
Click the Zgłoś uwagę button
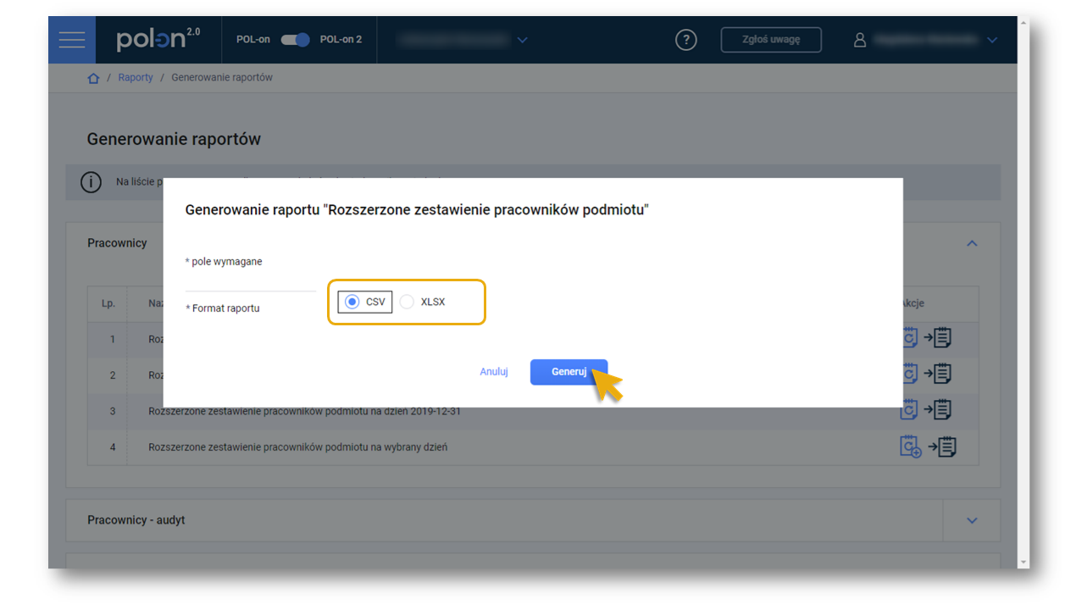click(x=770, y=40)
